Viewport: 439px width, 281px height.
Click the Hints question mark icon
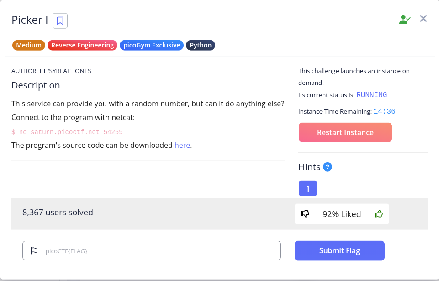coord(327,167)
